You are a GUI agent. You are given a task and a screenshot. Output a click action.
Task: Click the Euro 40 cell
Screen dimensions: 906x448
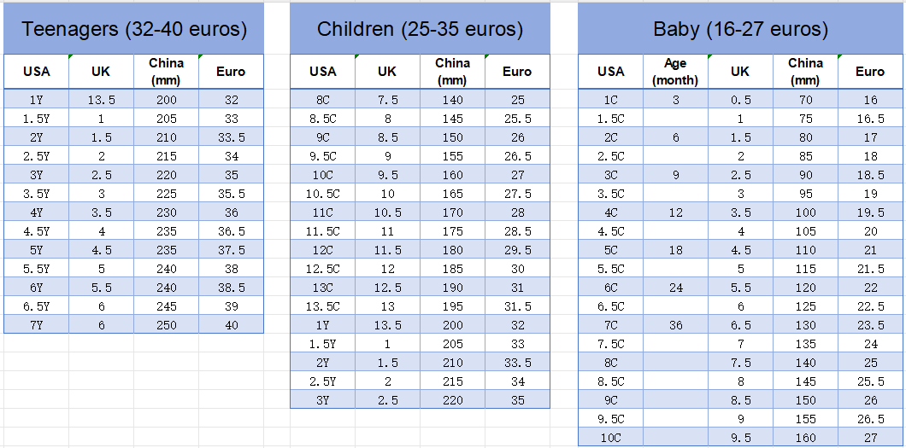(231, 324)
